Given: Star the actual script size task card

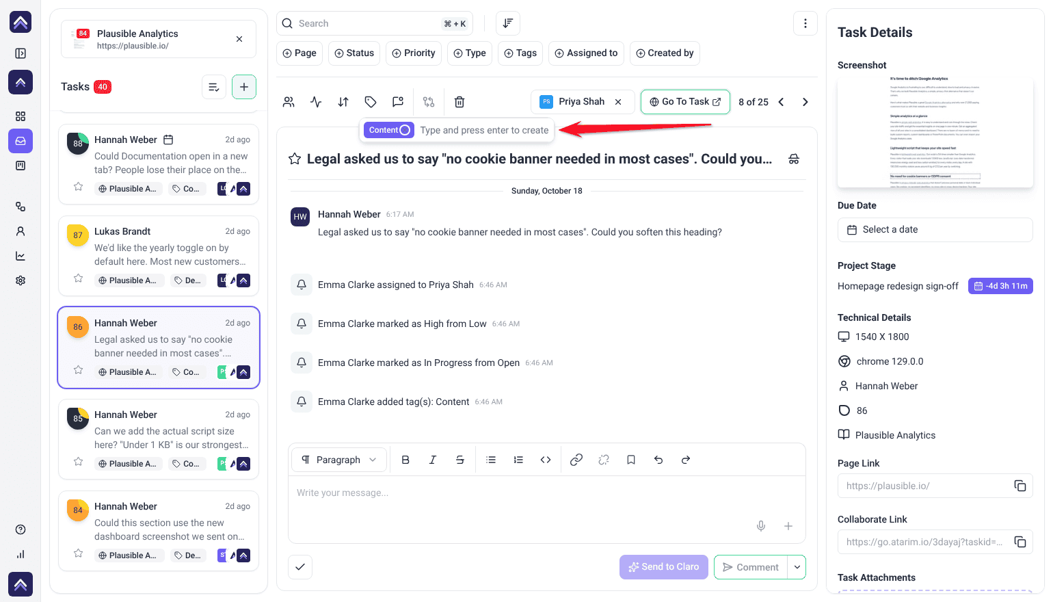Looking at the screenshot, I should pyautogui.click(x=79, y=462).
